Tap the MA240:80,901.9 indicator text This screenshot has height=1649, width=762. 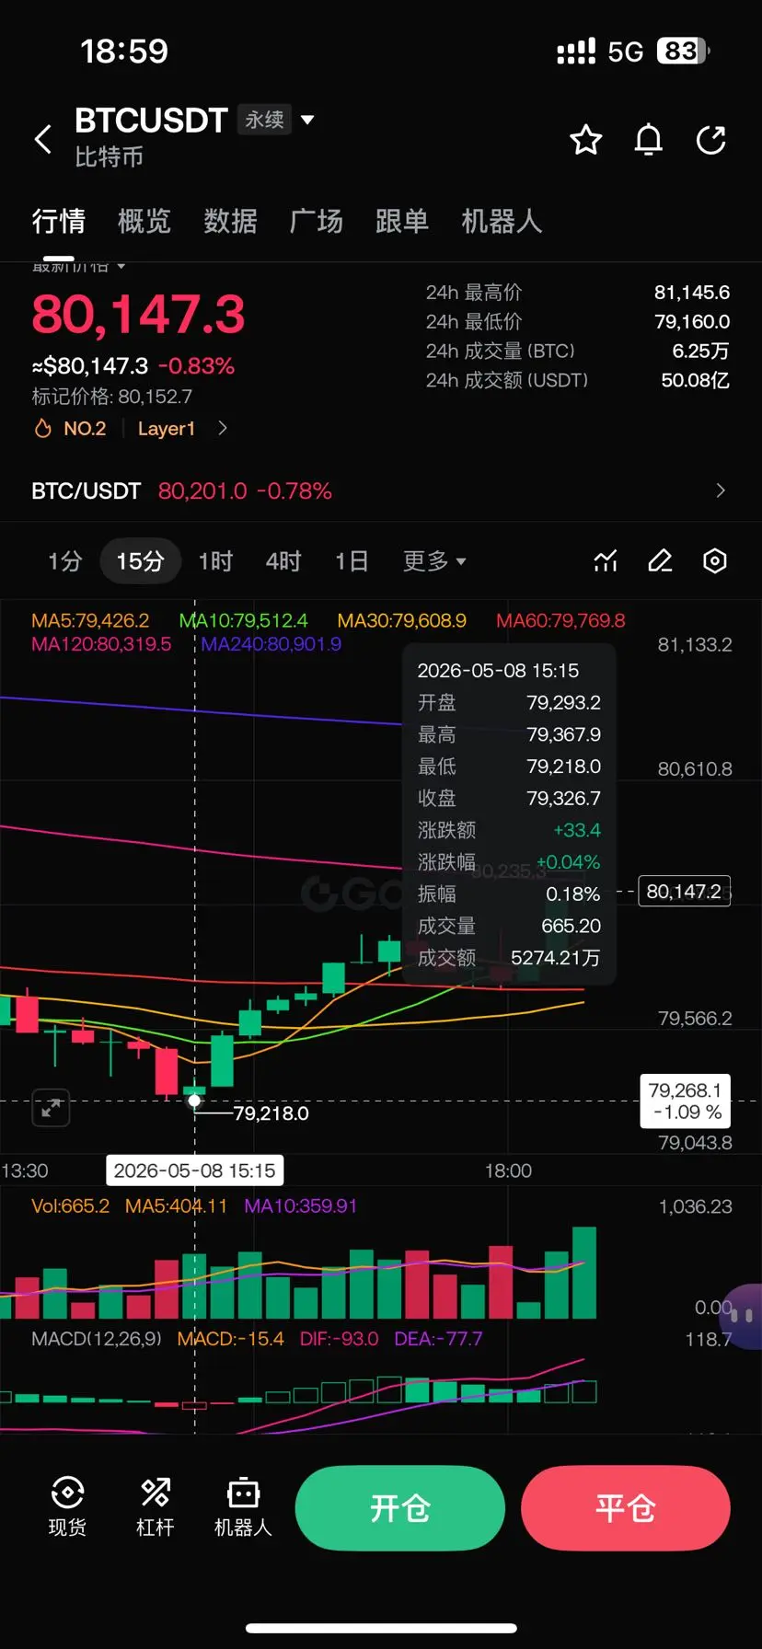pos(271,644)
